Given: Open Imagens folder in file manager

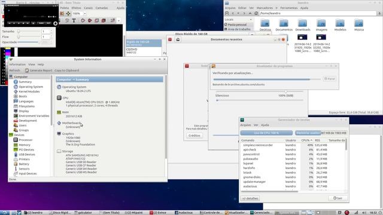Looking at the screenshot, I should [321, 25].
